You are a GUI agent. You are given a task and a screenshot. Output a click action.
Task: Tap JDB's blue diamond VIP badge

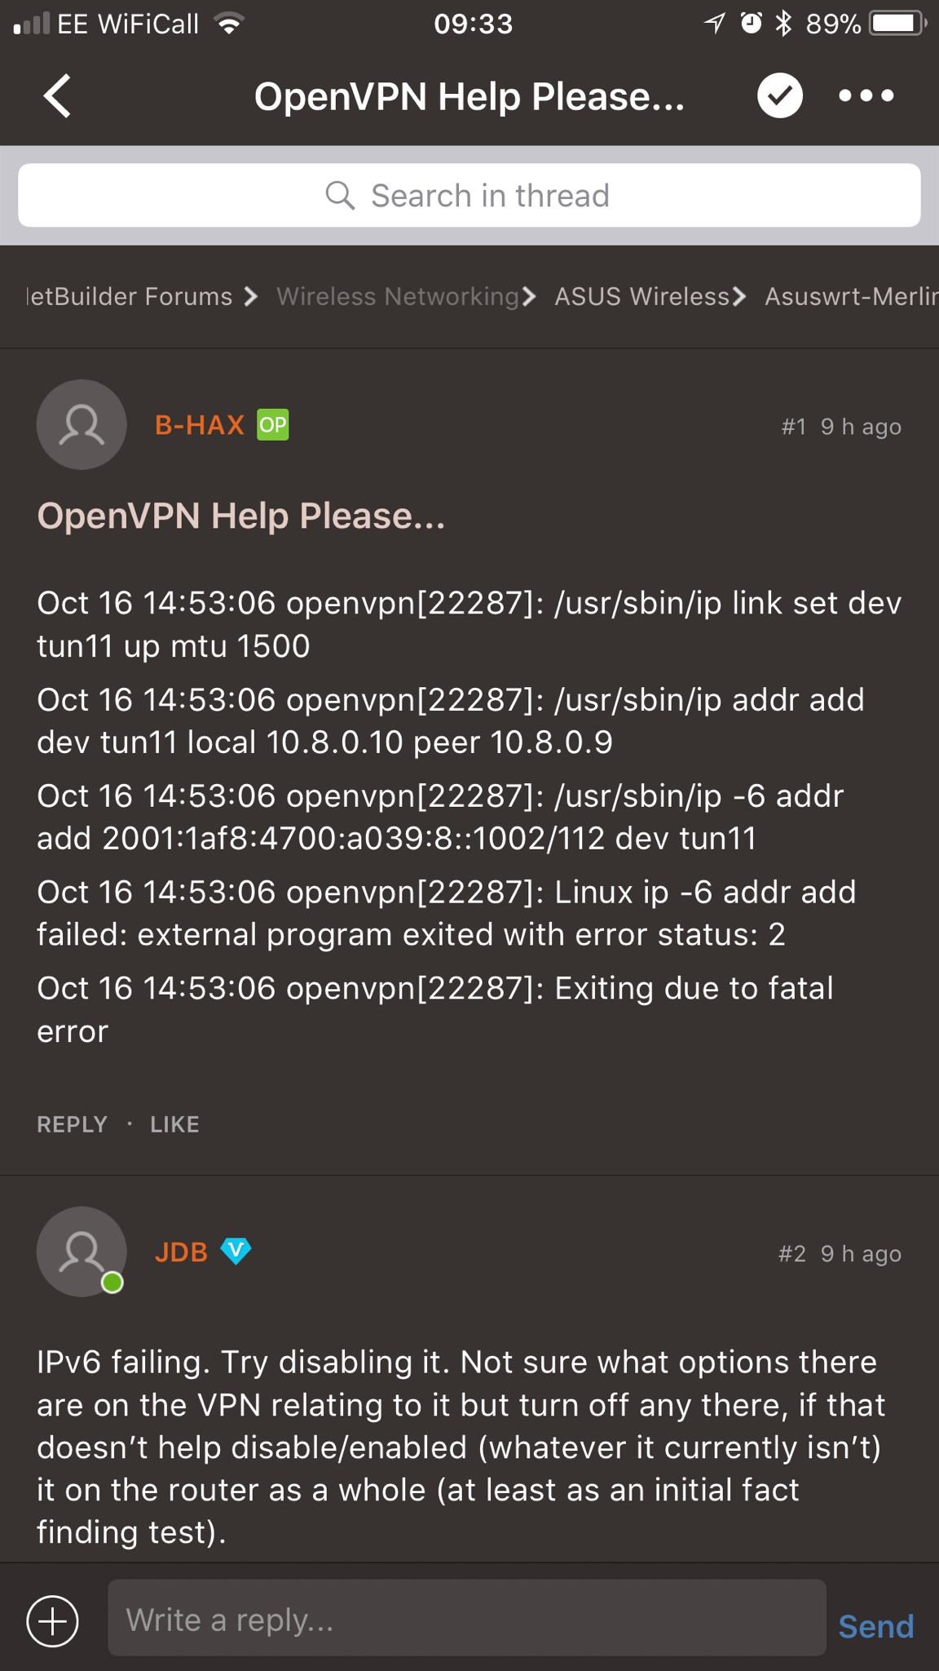click(x=236, y=1251)
